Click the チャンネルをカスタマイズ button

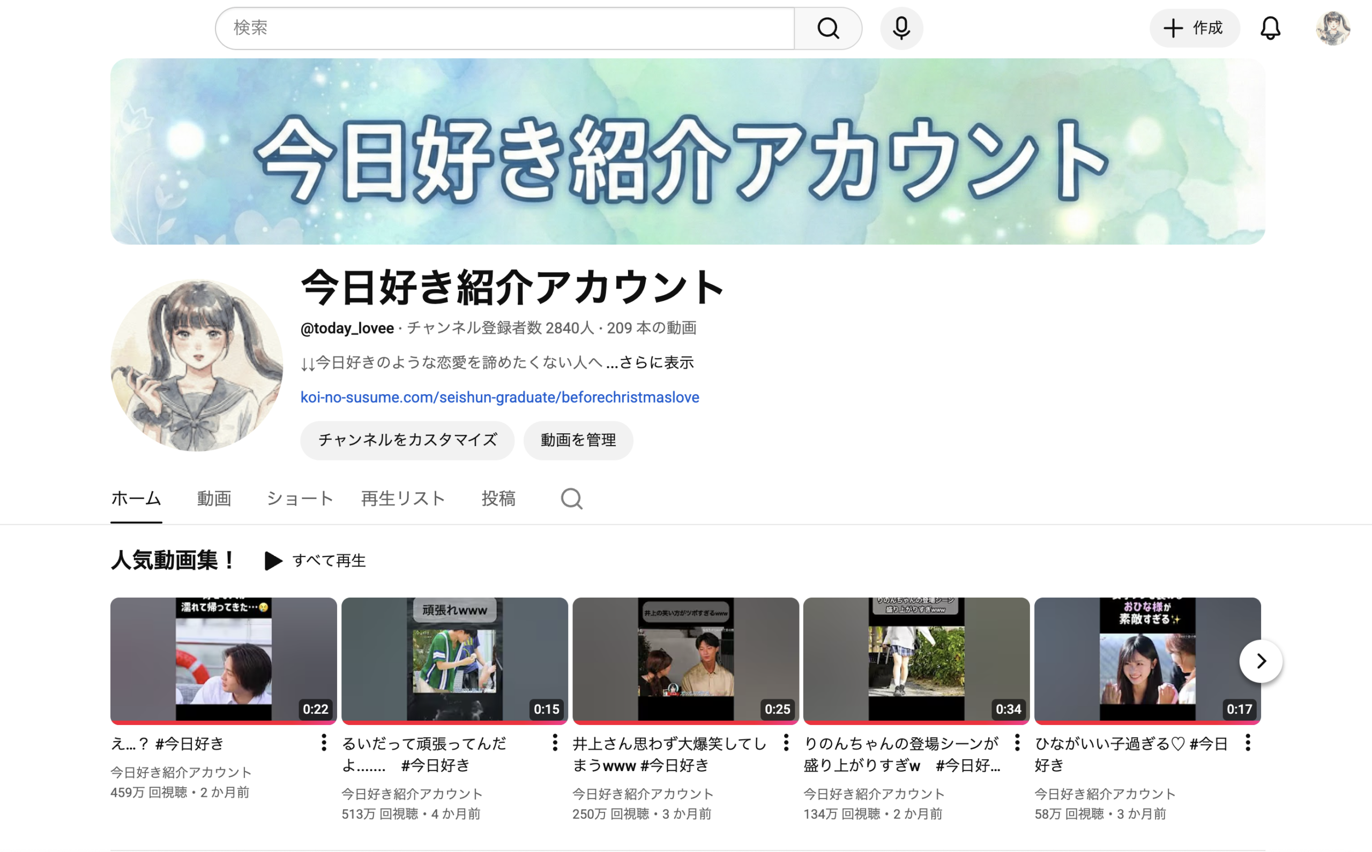[407, 440]
